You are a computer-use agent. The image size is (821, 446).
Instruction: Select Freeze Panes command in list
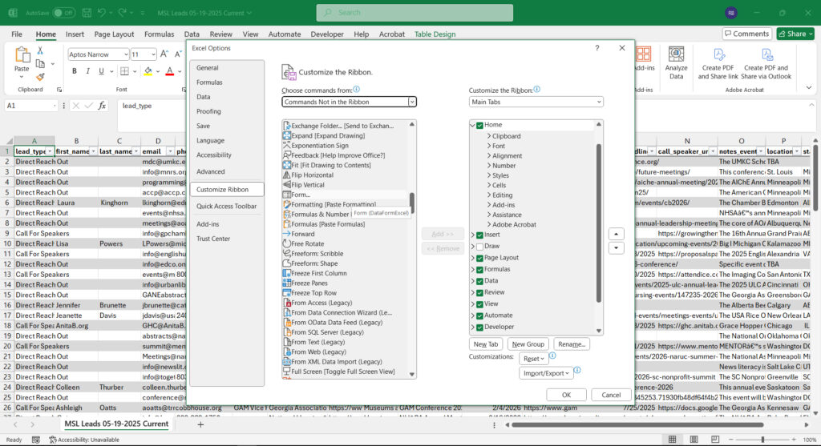point(309,283)
